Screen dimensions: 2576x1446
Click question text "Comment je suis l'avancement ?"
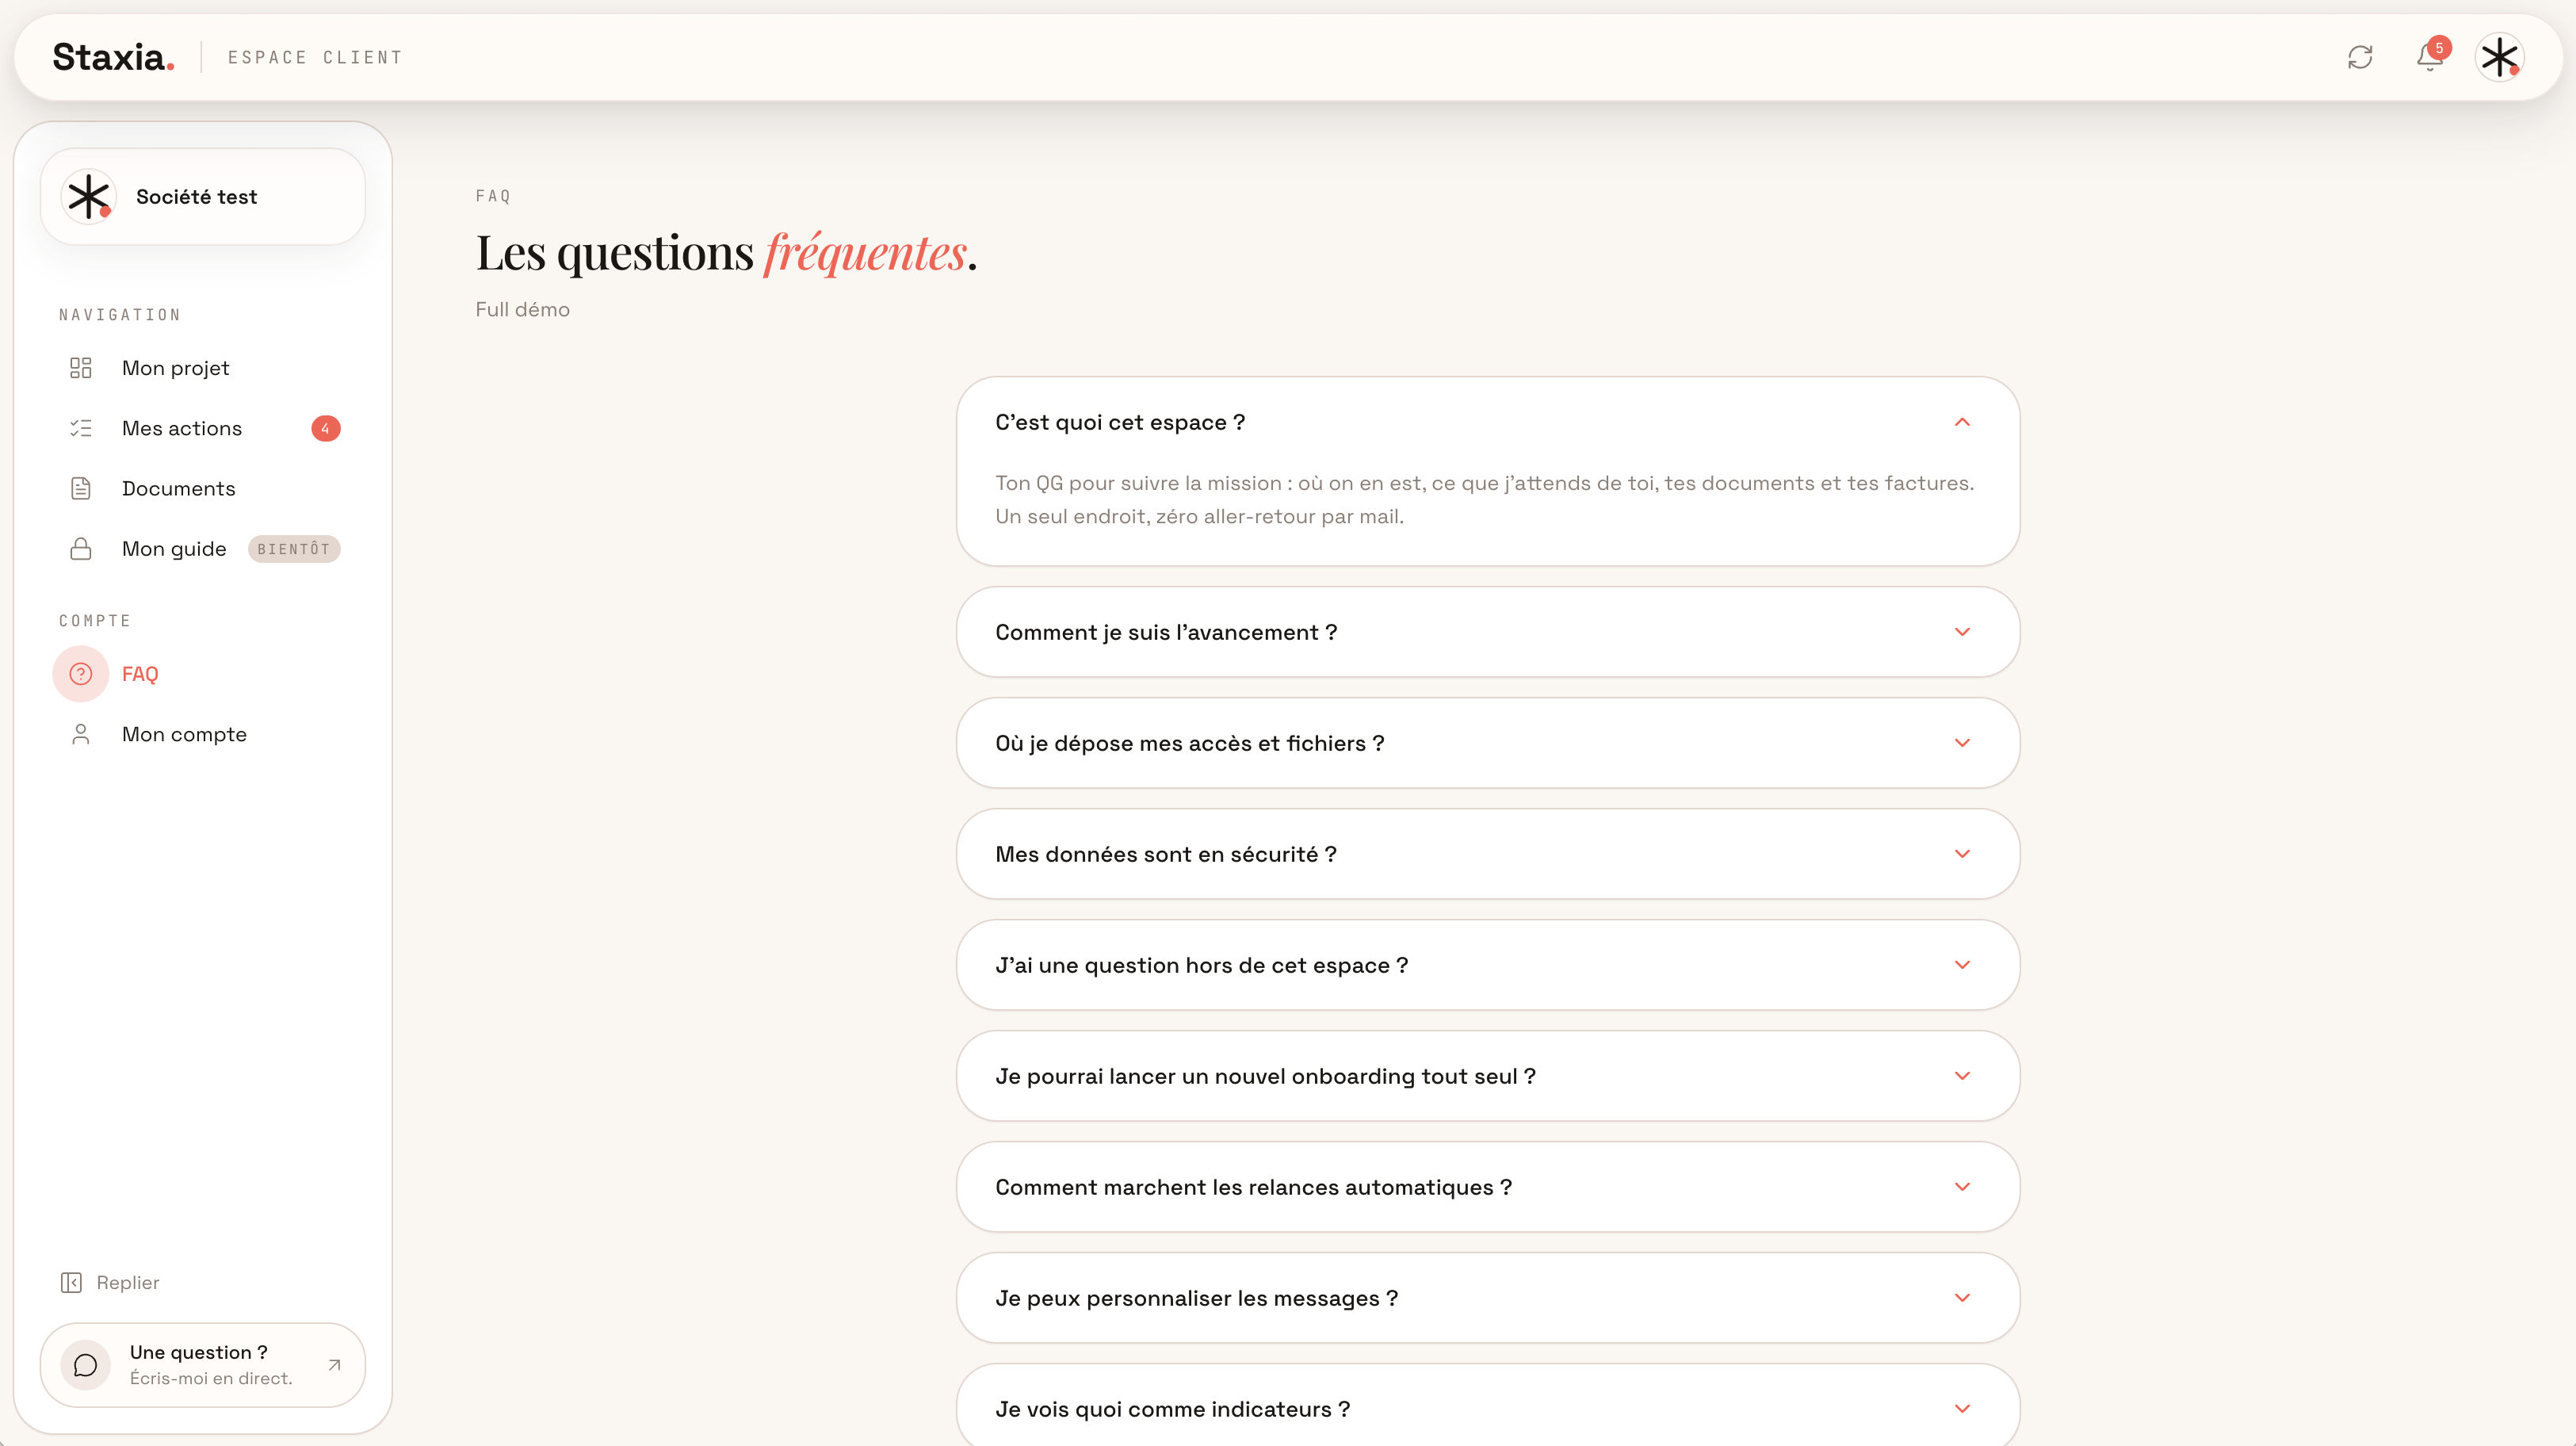1166,632
